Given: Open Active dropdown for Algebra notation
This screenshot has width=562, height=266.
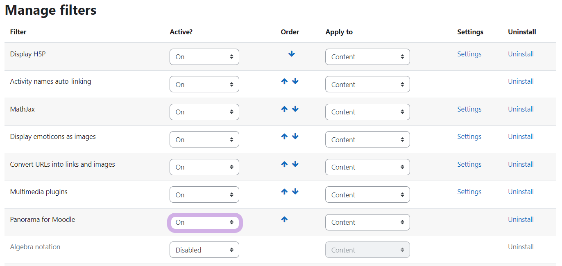Looking at the screenshot, I should point(204,250).
